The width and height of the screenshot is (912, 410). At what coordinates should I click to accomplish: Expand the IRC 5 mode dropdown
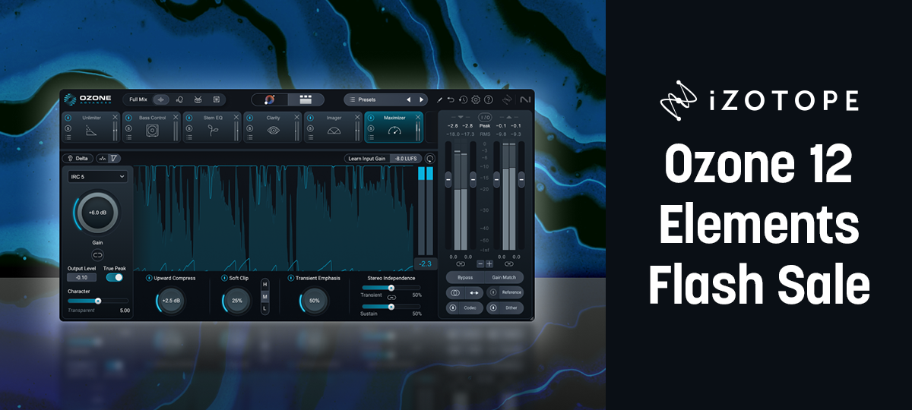coord(96,176)
